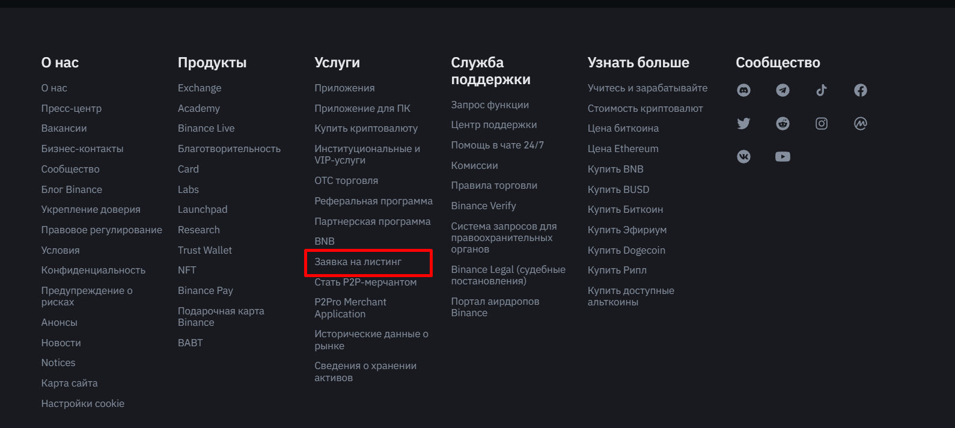Open the Telegram community icon
The image size is (955, 428).
(783, 90)
